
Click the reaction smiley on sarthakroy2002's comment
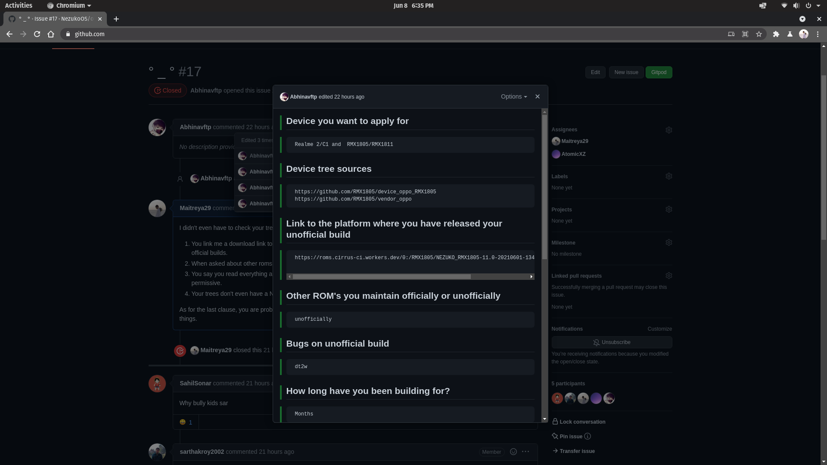click(x=513, y=452)
